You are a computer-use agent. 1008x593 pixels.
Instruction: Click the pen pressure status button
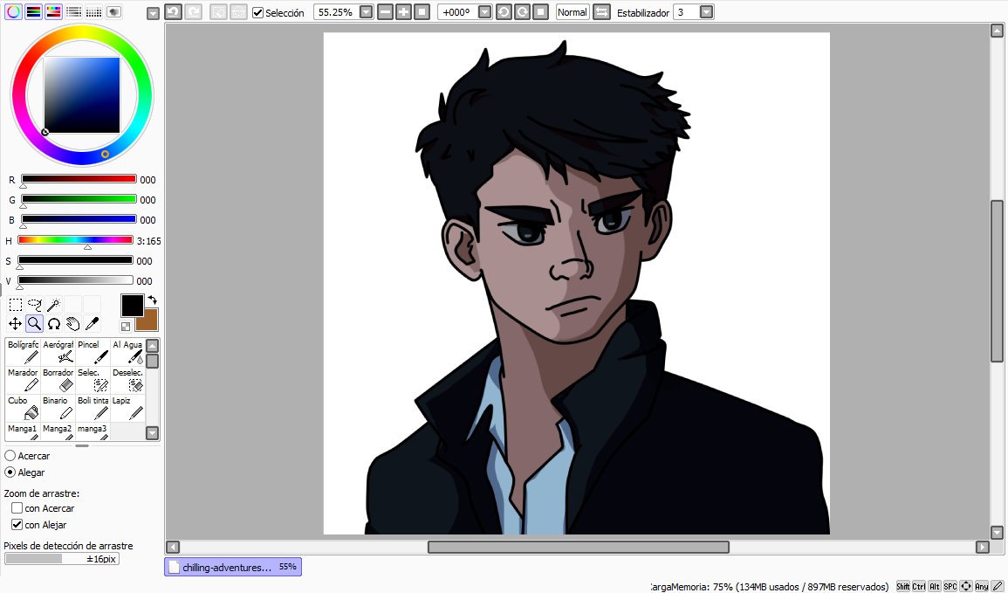[x=998, y=586]
